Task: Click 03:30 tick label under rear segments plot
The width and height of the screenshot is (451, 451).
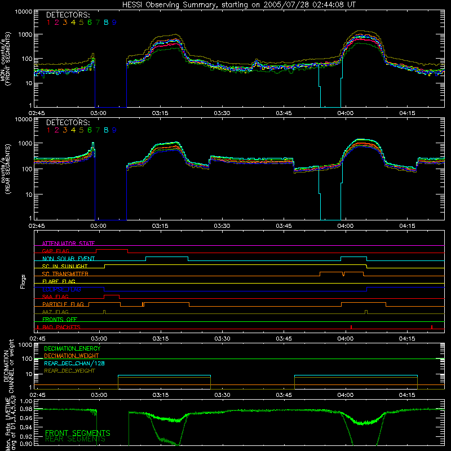Action: (x=222, y=226)
